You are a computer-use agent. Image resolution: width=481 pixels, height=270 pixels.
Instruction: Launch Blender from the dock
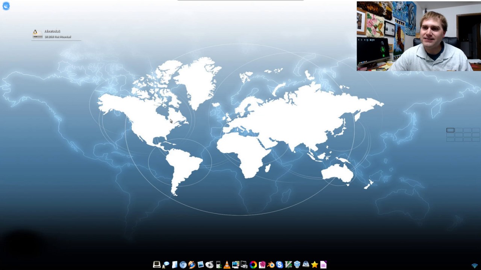[271, 265]
